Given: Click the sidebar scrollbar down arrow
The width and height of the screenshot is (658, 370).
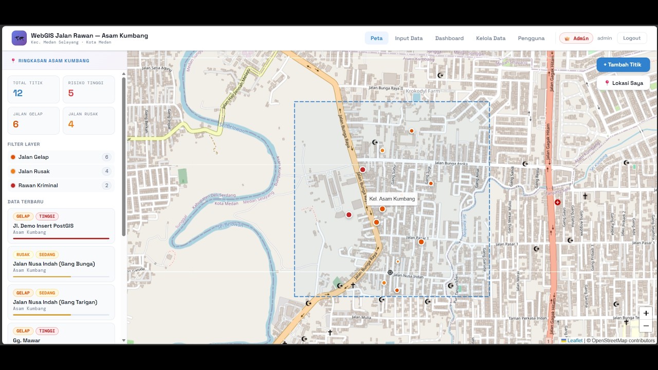Looking at the screenshot, I should [x=123, y=340].
